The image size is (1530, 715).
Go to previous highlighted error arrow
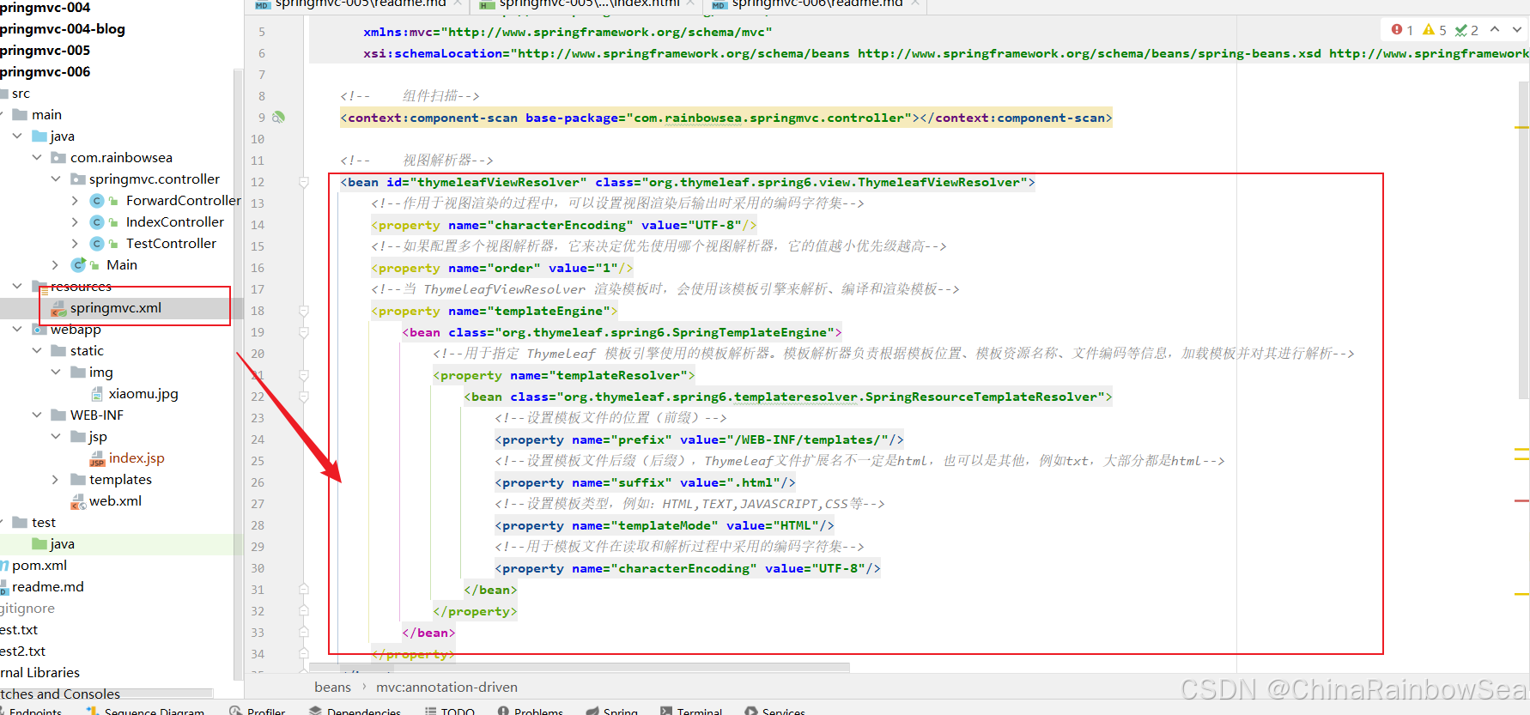click(x=1495, y=29)
